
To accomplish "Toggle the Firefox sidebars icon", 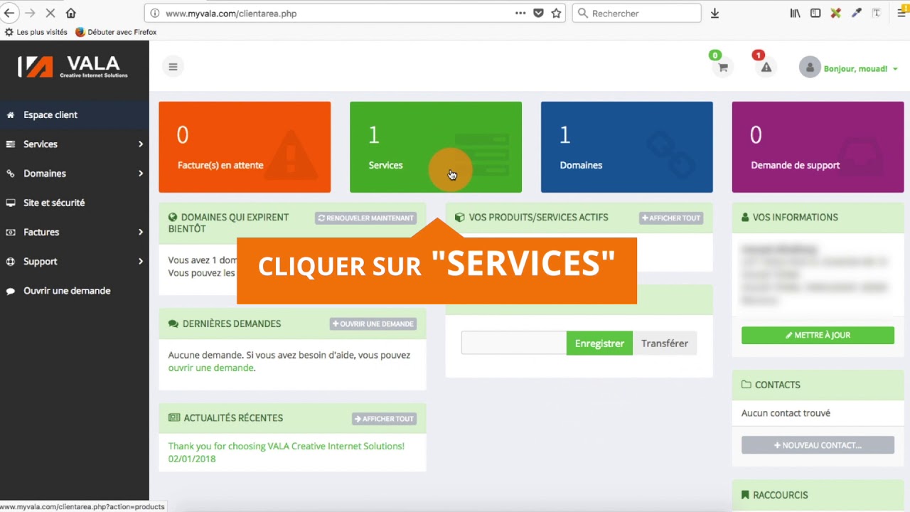I will pyautogui.click(x=815, y=13).
